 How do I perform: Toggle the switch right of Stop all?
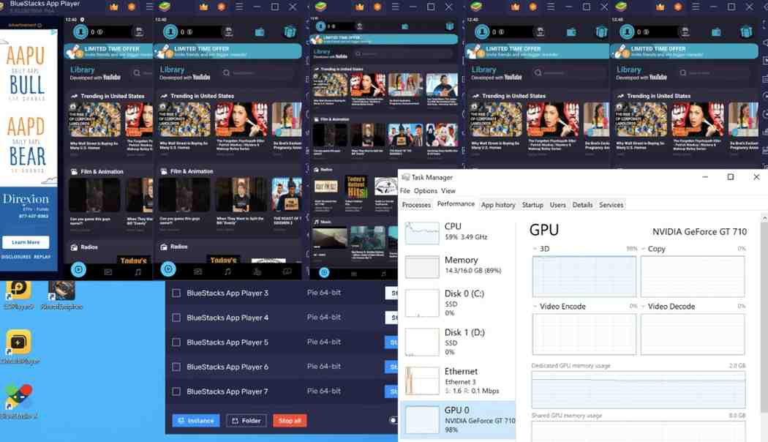393,420
